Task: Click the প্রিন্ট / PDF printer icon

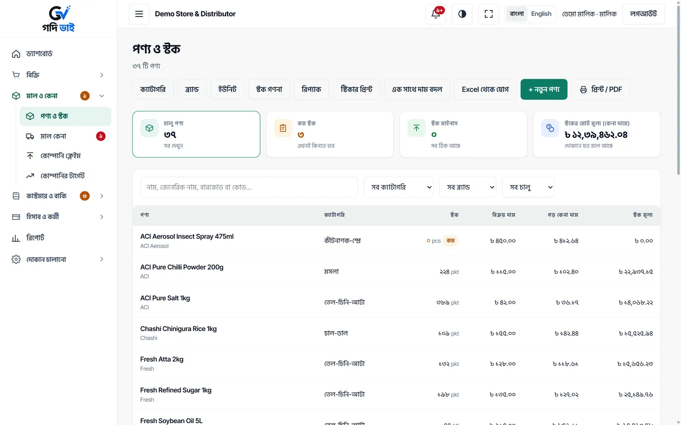Action: pos(584,90)
